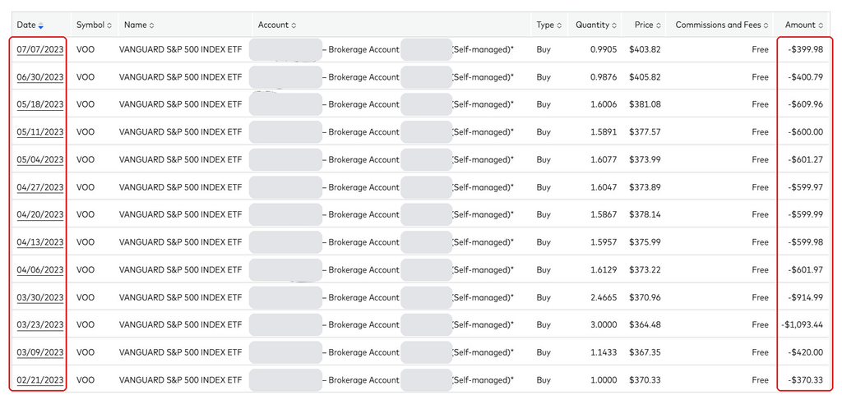Viewport: 842px width, 404px height.
Task: Open the 04/06/2023 transaction date link
Action: [40, 270]
